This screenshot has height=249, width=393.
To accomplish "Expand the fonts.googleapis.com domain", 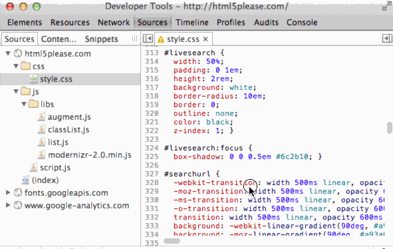I will tap(8, 192).
